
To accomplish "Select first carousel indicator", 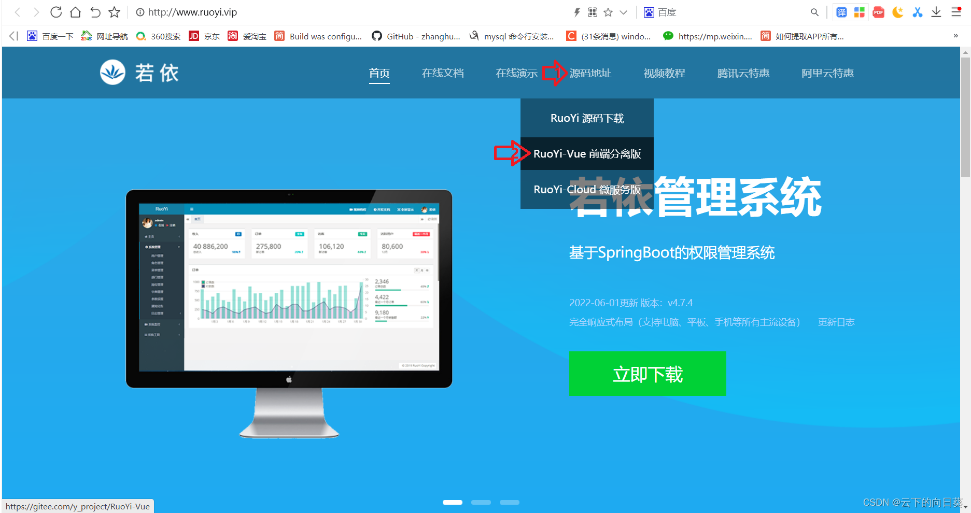I will click(453, 502).
